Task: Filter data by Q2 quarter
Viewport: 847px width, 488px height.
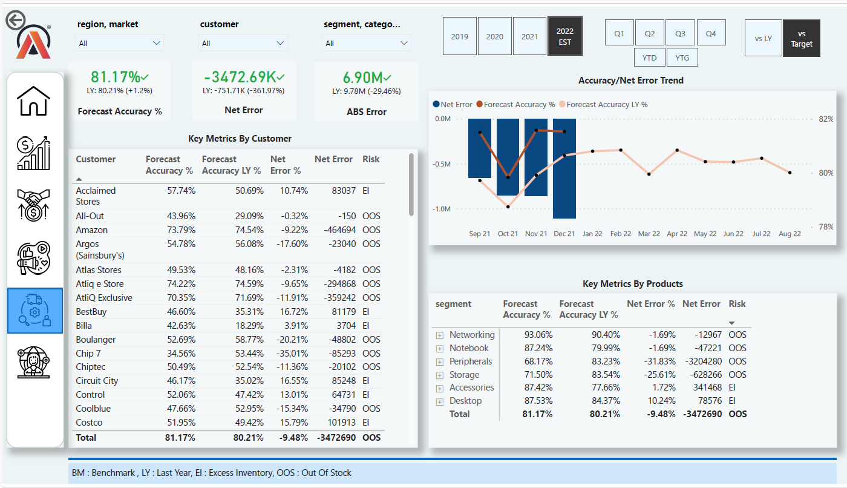Action: (650, 32)
